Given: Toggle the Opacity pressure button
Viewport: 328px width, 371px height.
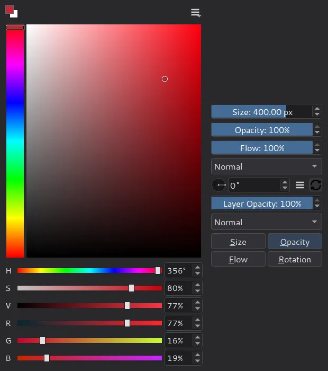Looking at the screenshot, I should click(295, 242).
